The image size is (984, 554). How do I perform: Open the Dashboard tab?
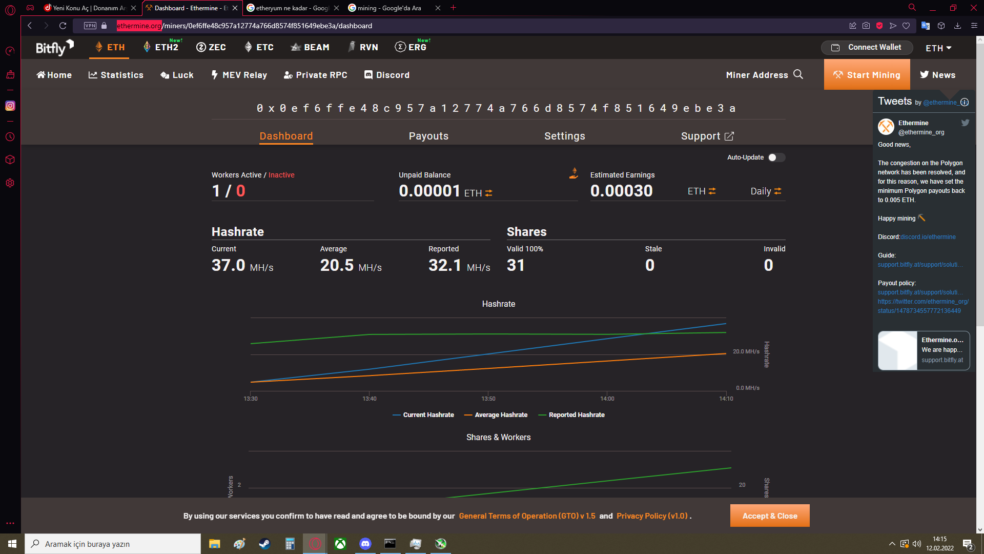point(286,136)
